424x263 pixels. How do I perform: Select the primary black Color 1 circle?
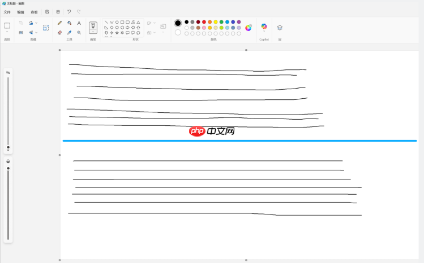(x=178, y=23)
